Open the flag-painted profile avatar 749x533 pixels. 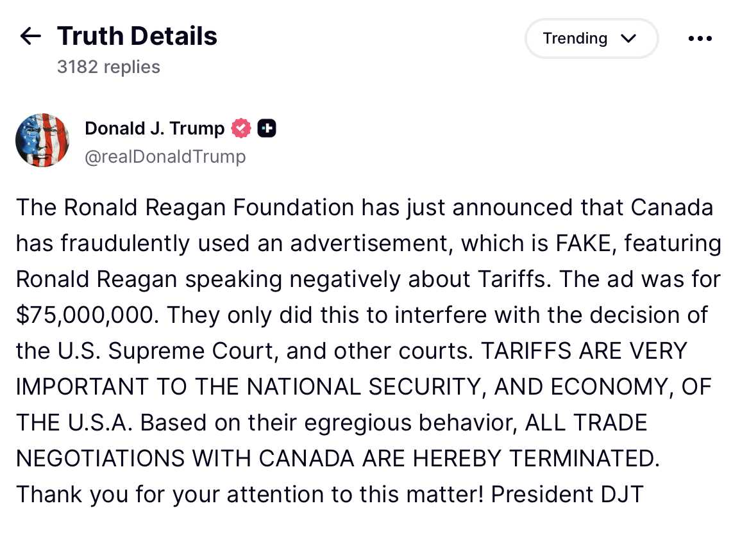(x=42, y=140)
